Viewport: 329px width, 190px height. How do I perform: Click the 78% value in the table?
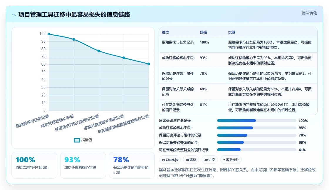pyautogui.click(x=203, y=73)
